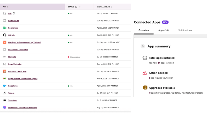Click the 14 apps installed count link

pos(159,63)
